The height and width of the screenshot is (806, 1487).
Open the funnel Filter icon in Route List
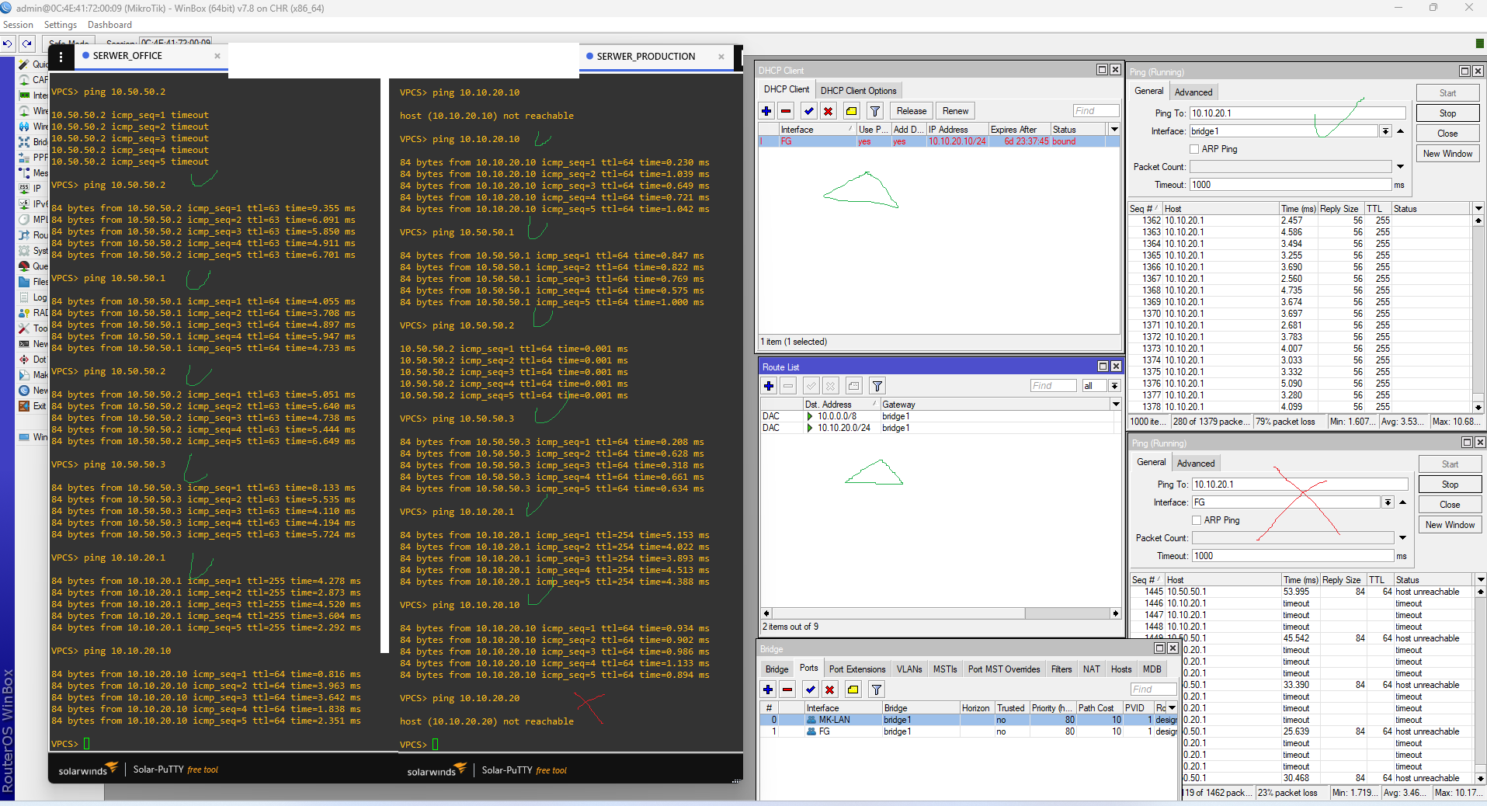point(877,386)
